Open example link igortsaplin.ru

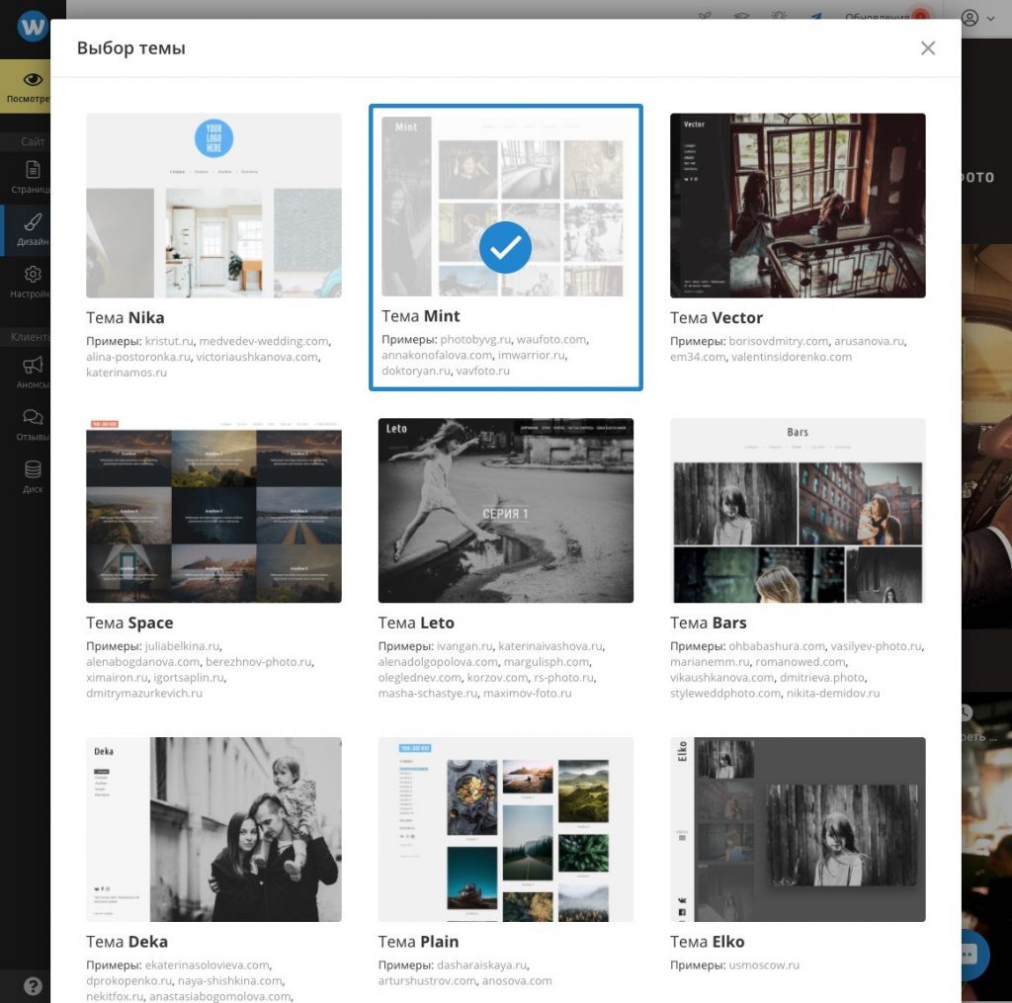[189, 677]
